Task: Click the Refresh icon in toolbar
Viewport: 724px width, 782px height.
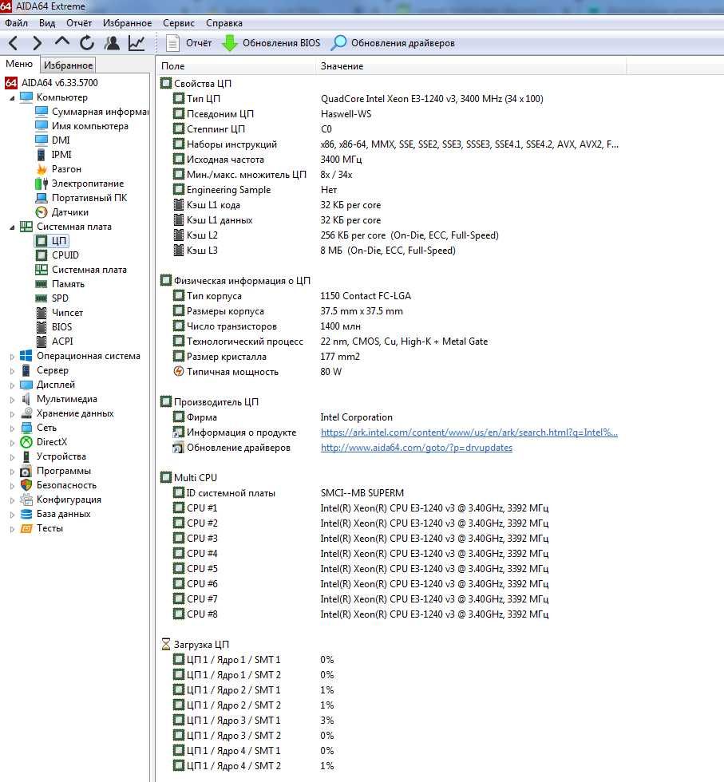Action: click(87, 43)
